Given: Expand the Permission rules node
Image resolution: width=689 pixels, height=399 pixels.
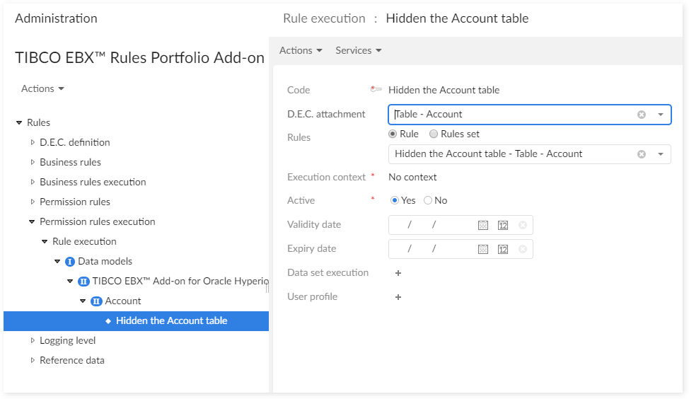Looking at the screenshot, I should coord(32,202).
